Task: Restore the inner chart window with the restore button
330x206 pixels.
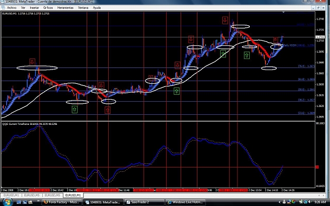Action: point(318,8)
